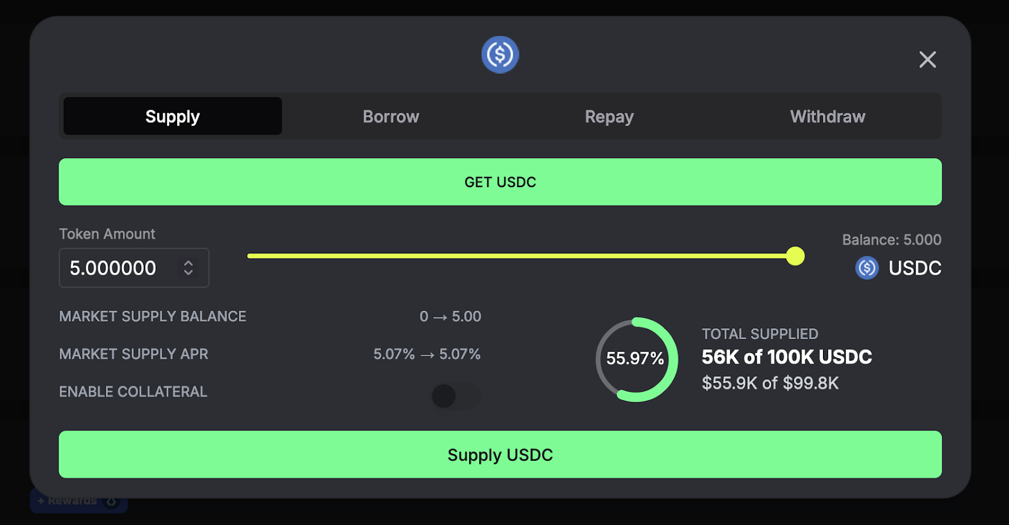Image resolution: width=1009 pixels, height=525 pixels.
Task: Click the GET USDC button
Action: pos(499,182)
